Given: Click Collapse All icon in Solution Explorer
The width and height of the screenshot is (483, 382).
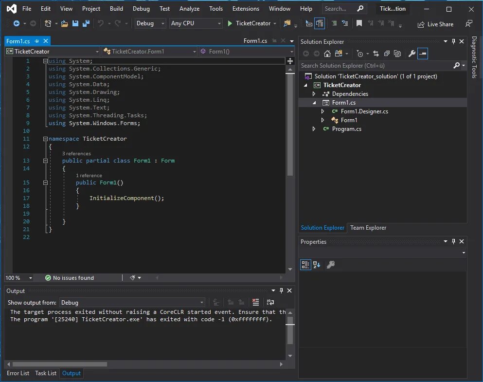Looking at the screenshot, I should point(387,54).
